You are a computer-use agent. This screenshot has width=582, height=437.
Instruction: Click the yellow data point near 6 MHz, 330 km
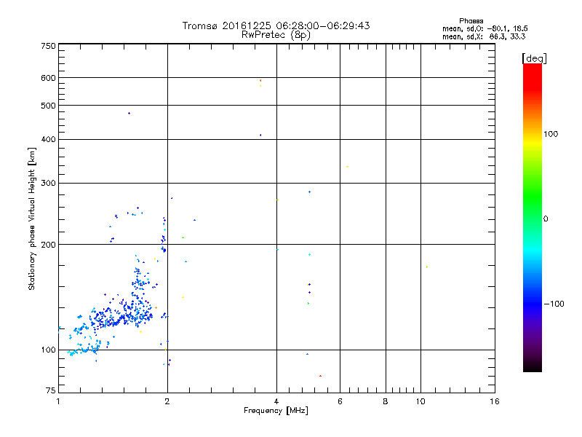point(348,167)
